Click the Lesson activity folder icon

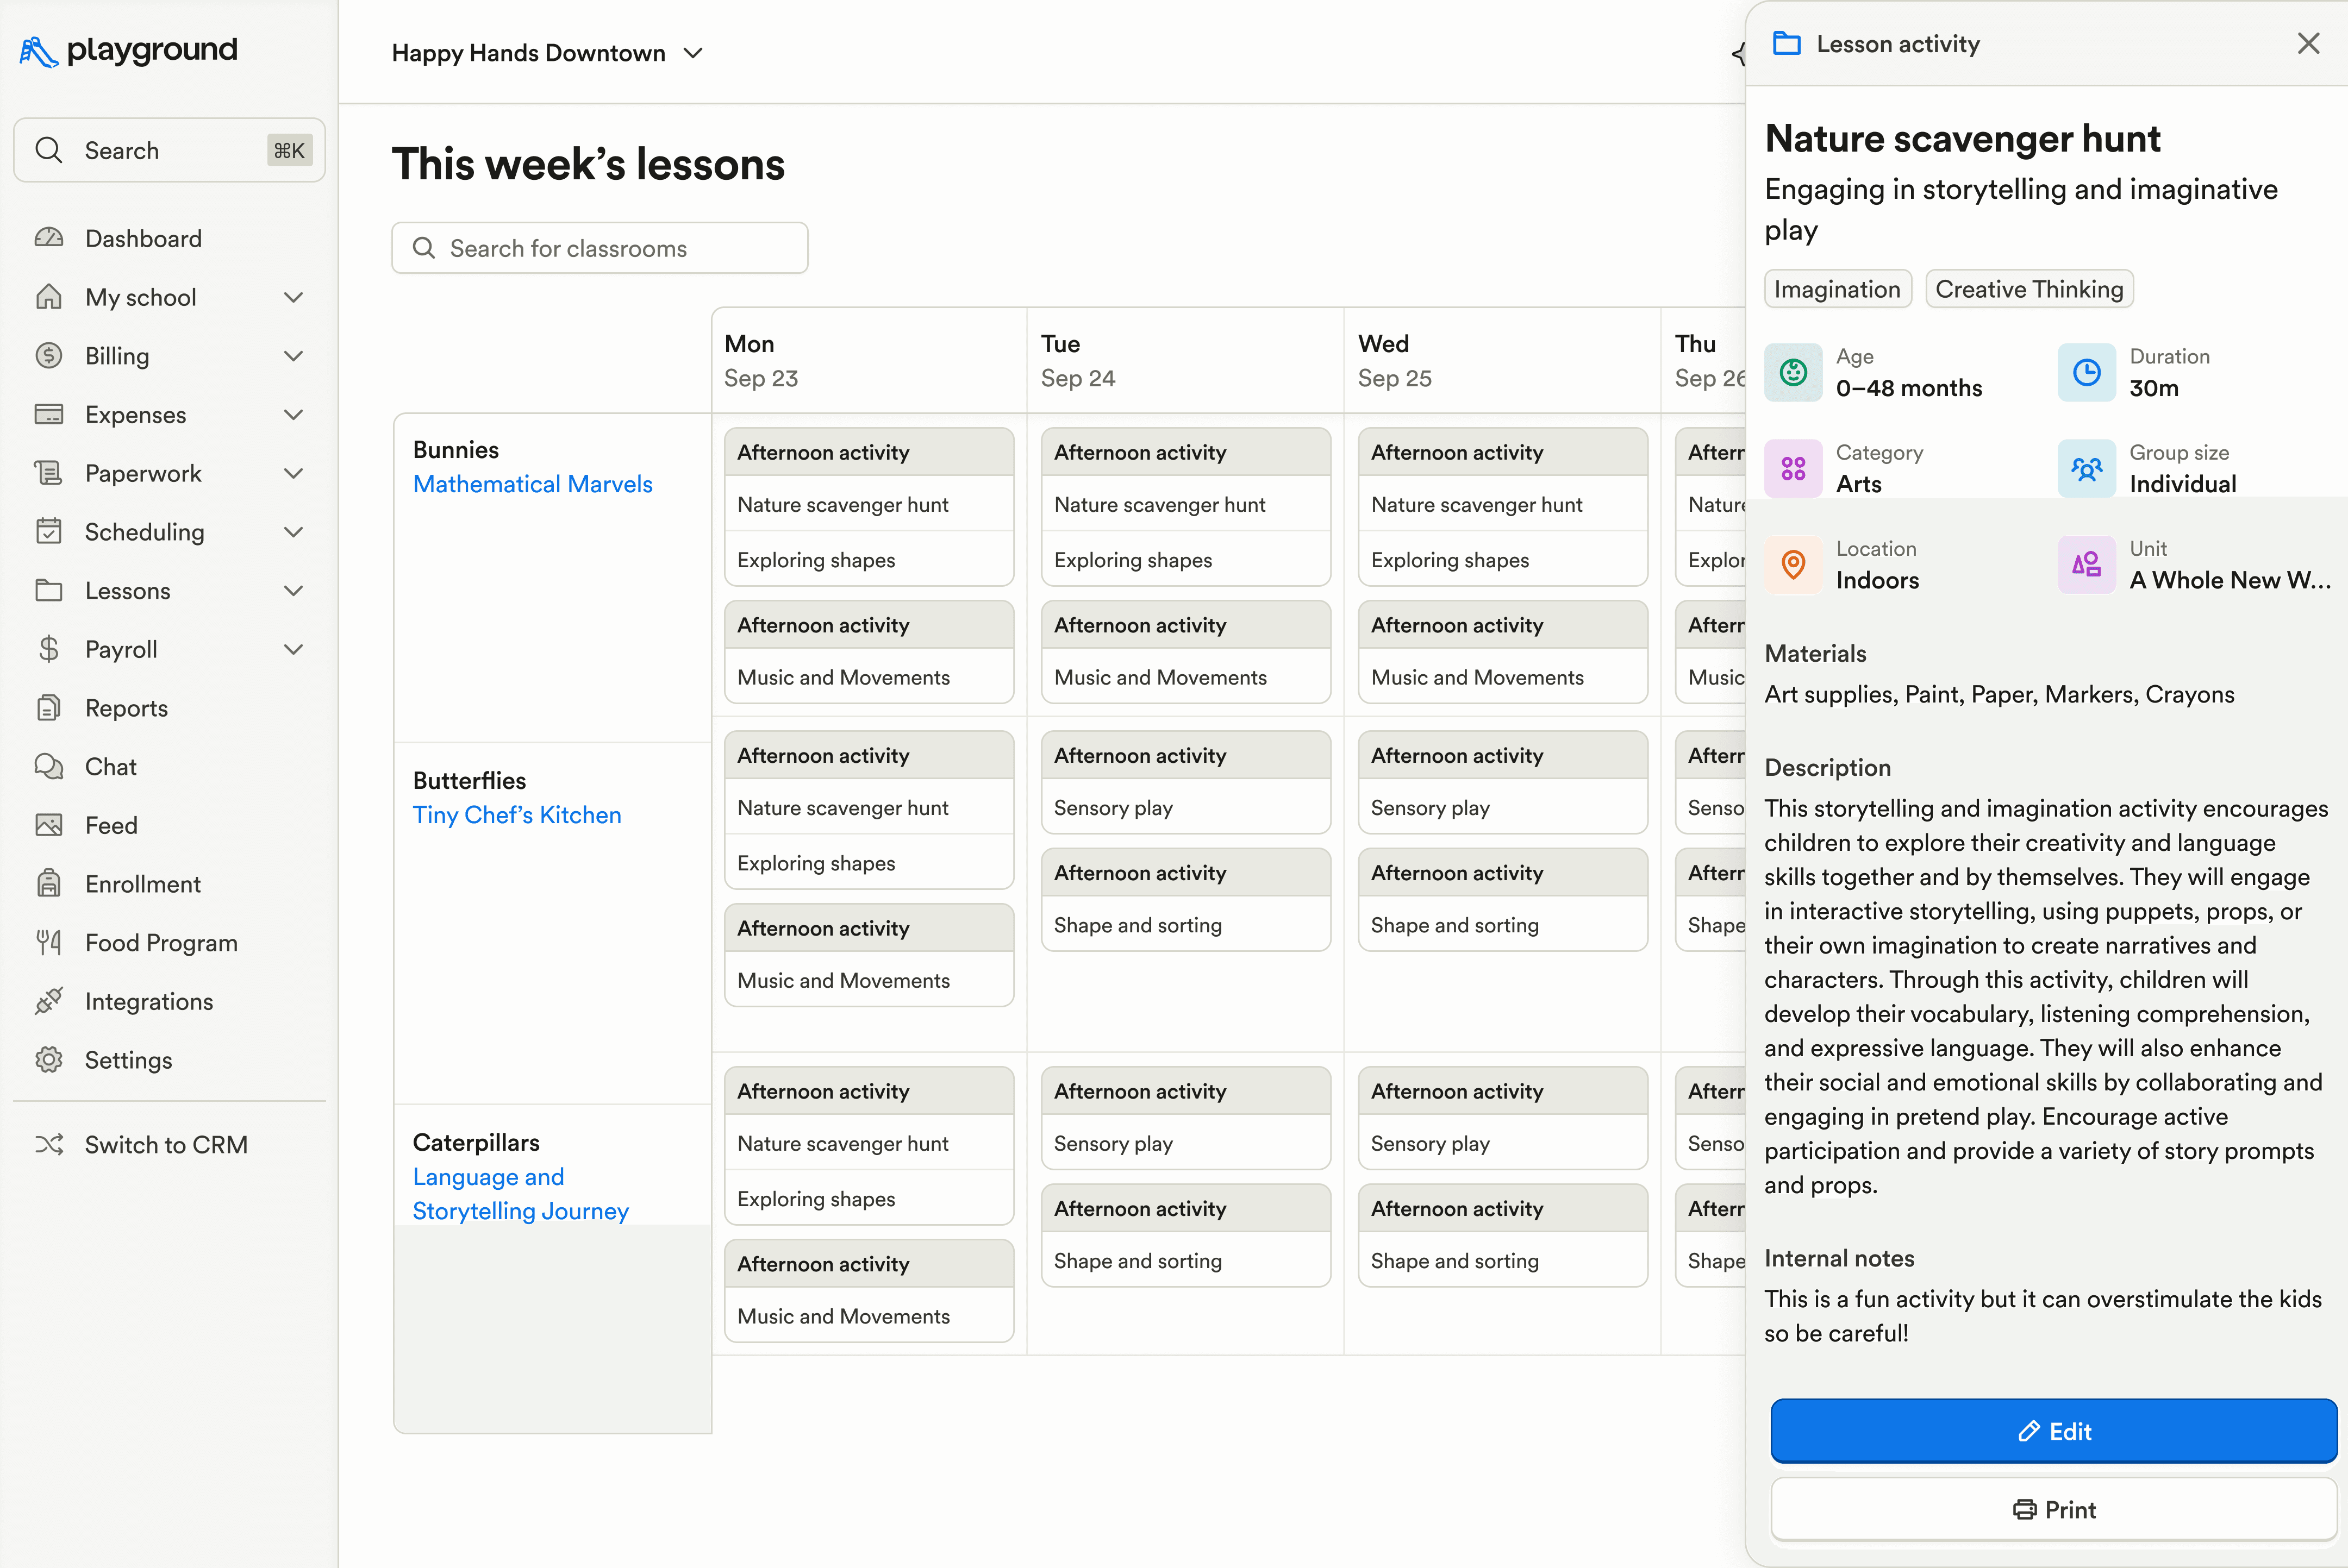[x=1788, y=43]
